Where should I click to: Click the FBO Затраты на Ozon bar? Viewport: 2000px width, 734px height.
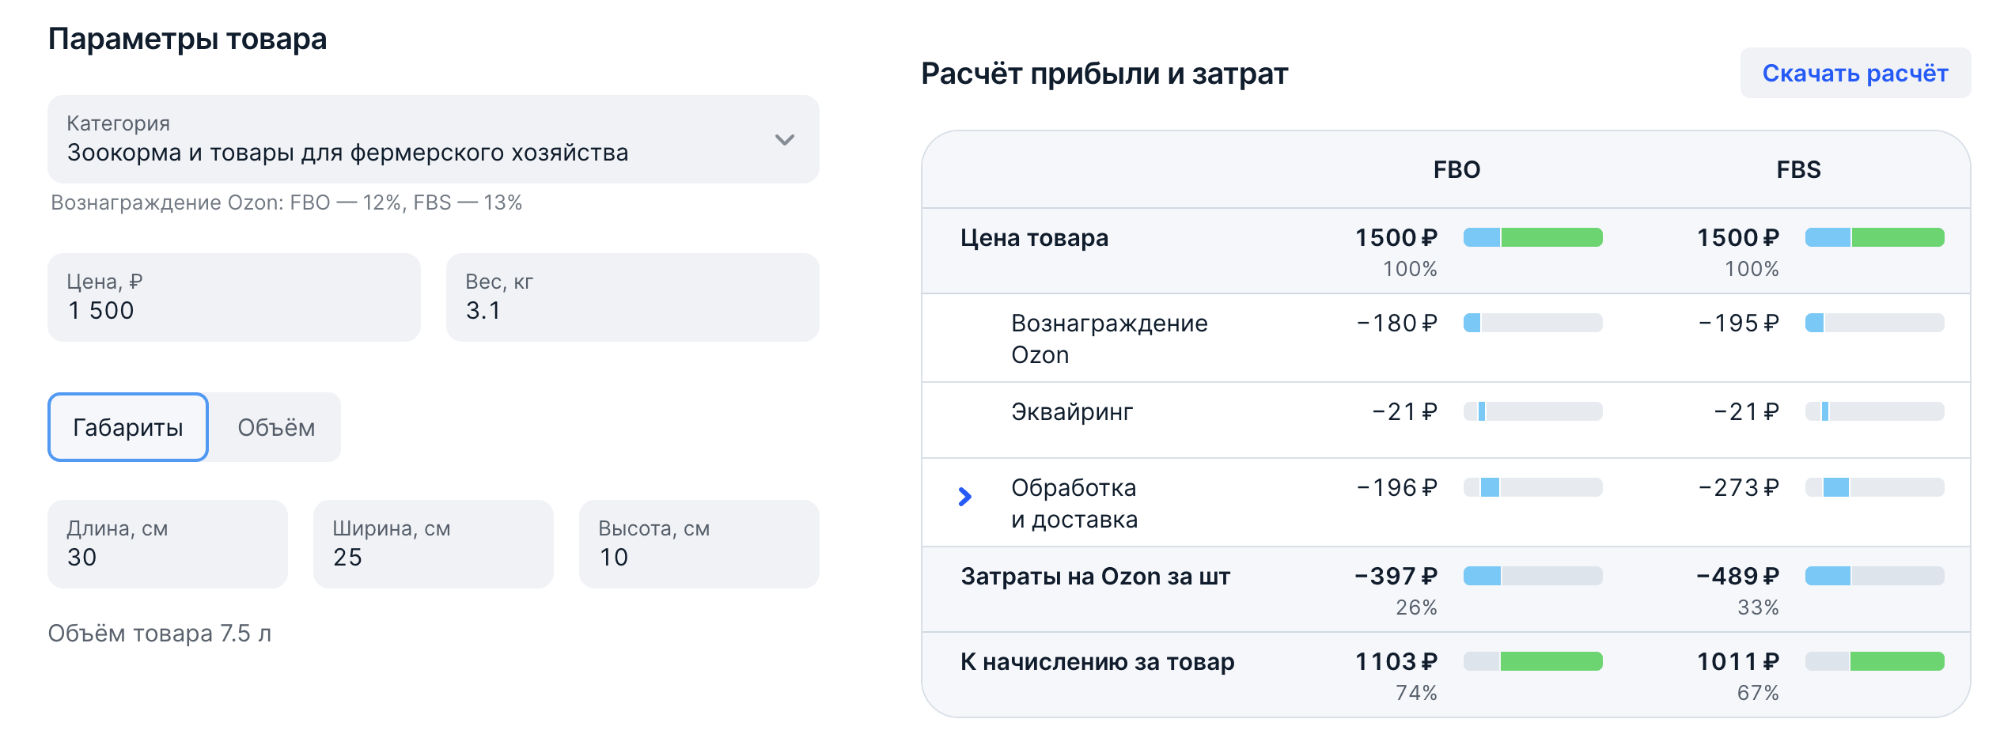(x=1533, y=576)
